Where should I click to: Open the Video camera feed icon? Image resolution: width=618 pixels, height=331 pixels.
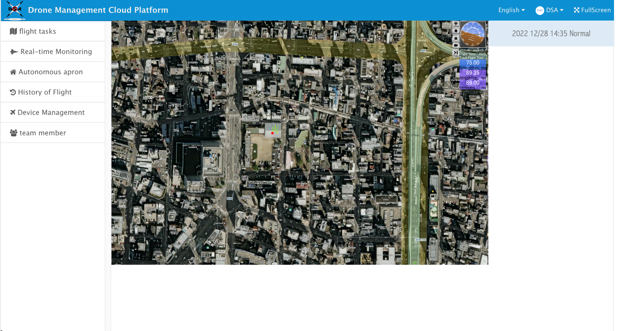point(456,46)
